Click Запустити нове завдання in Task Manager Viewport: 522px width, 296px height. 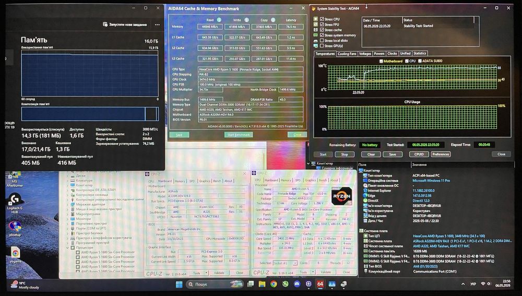[x=125, y=25]
